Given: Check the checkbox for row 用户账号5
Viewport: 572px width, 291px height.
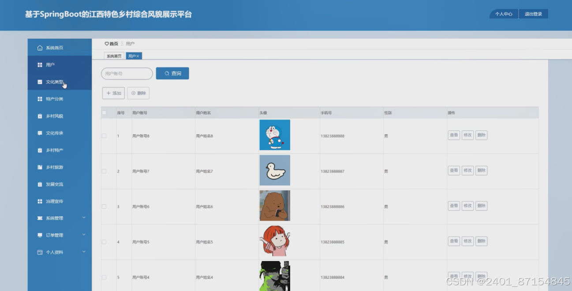Looking at the screenshot, I should (x=104, y=242).
